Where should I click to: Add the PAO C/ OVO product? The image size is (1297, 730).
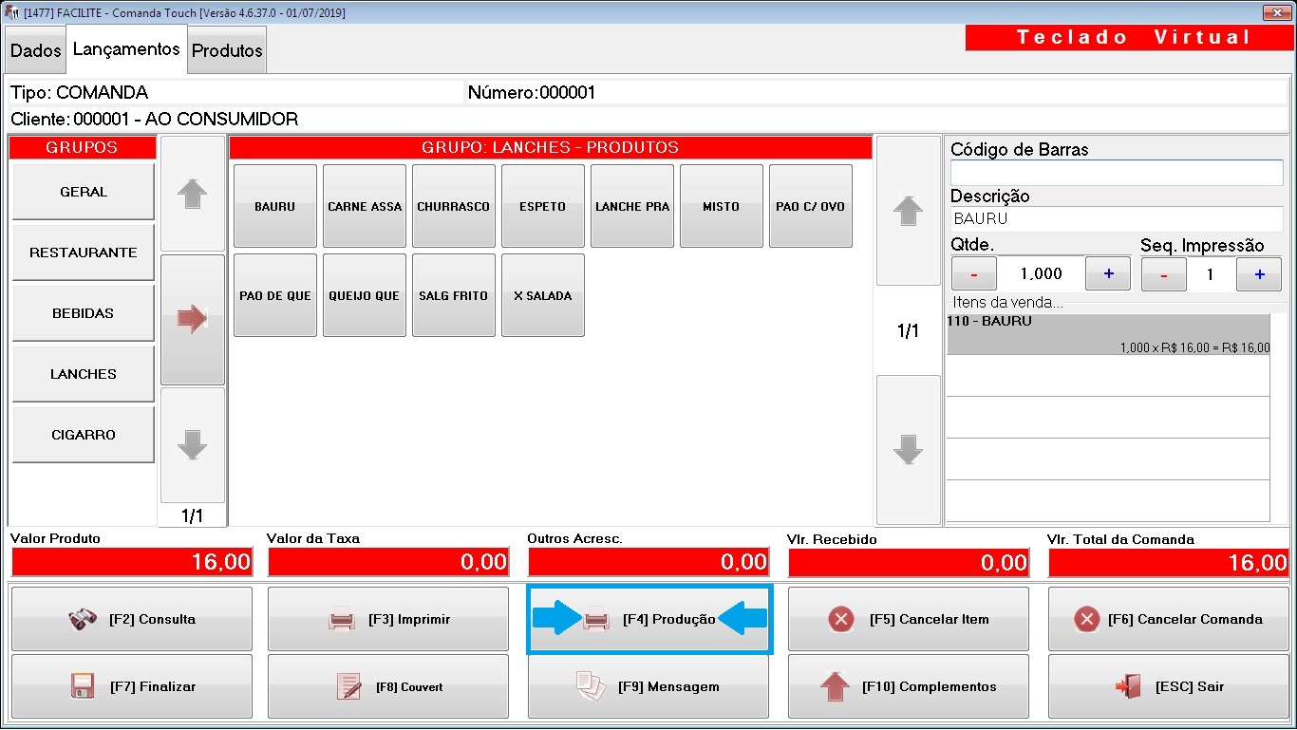tap(811, 206)
